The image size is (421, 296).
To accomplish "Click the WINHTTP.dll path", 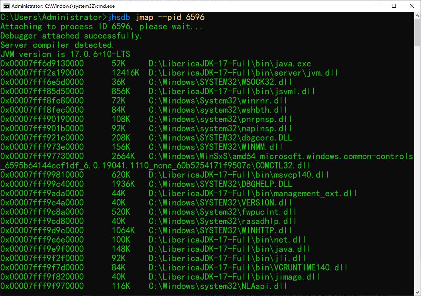I will tap(220, 230).
